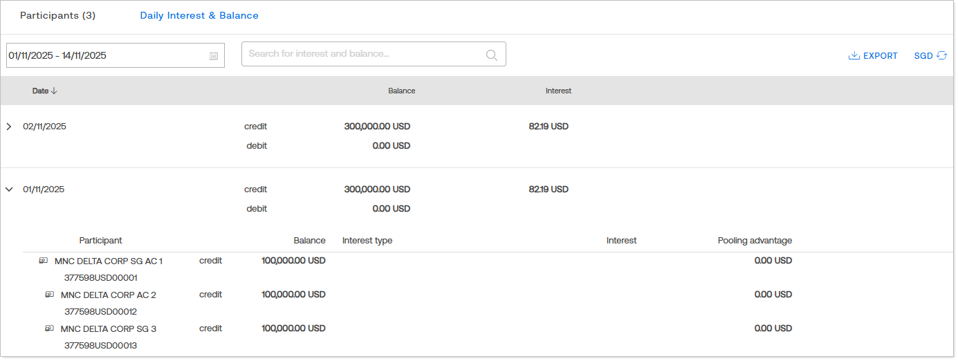Select the MNC DELTA CORP AC 2 participant

(109, 295)
